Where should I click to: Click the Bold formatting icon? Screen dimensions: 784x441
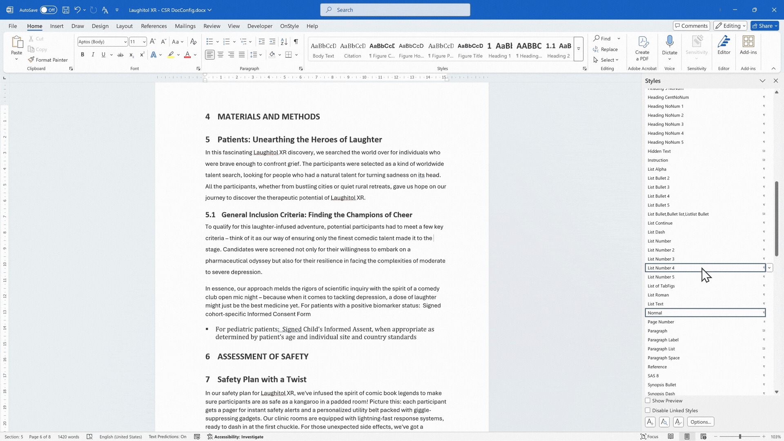[82, 55]
